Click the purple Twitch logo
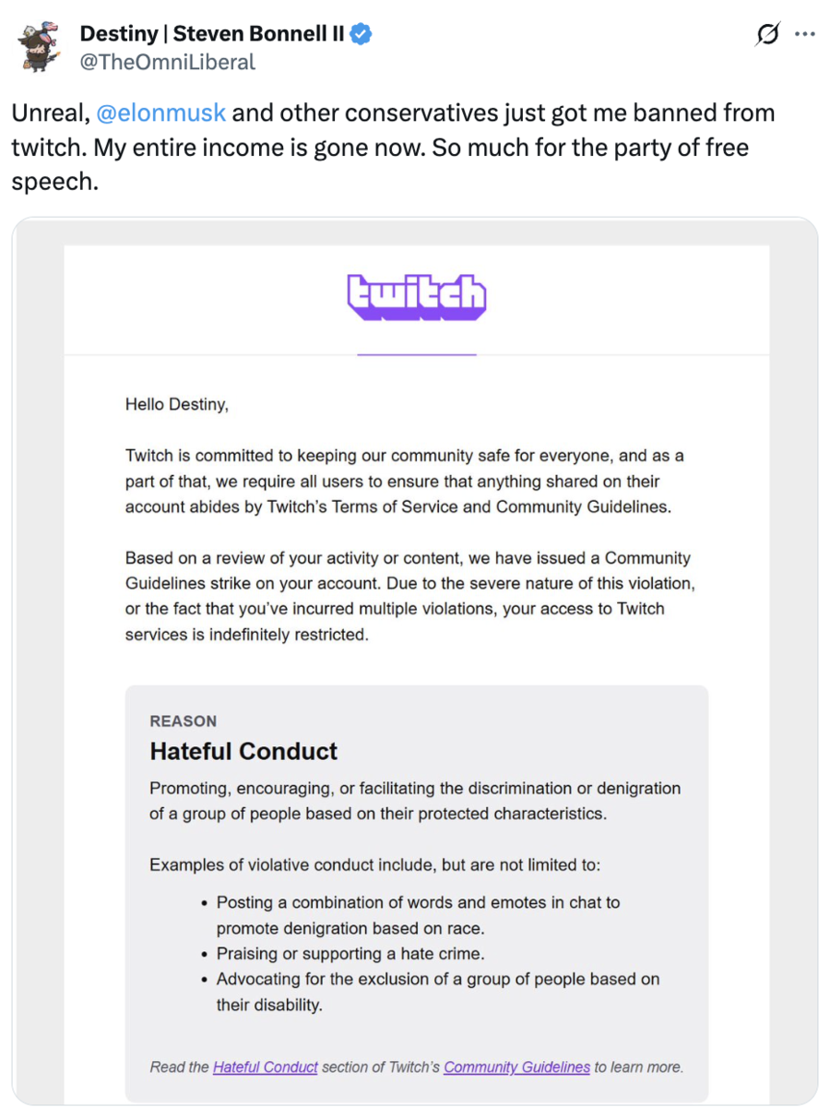 click(x=417, y=296)
